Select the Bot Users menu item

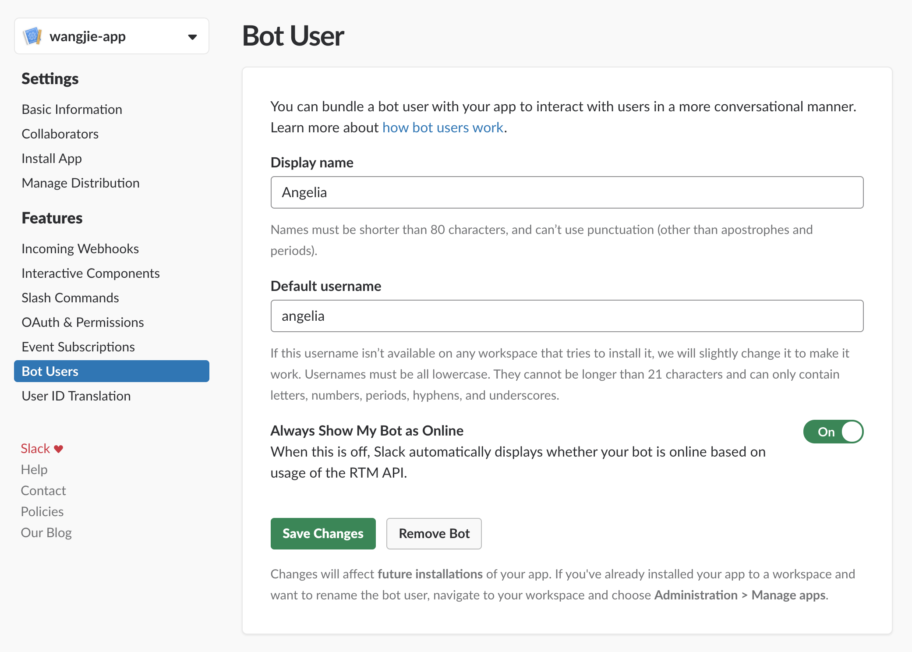click(x=112, y=371)
